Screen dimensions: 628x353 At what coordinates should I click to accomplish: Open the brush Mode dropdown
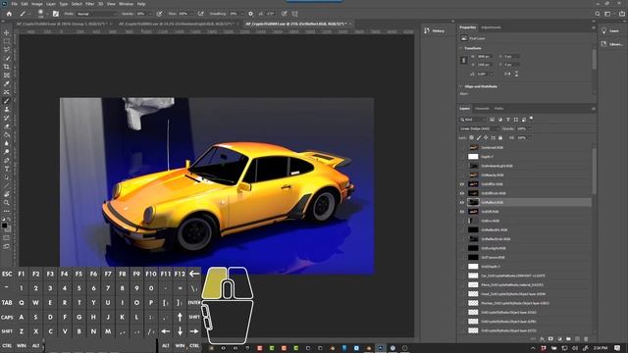click(96, 14)
